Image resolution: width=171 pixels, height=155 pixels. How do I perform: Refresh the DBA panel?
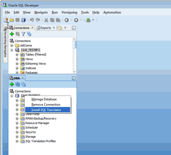point(17,84)
